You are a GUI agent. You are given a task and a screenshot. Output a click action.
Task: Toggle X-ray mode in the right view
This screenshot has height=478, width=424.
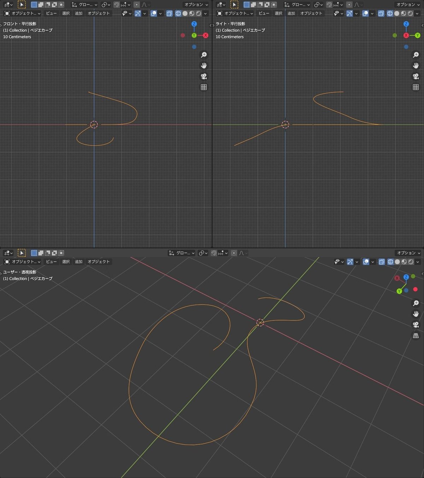click(x=381, y=13)
